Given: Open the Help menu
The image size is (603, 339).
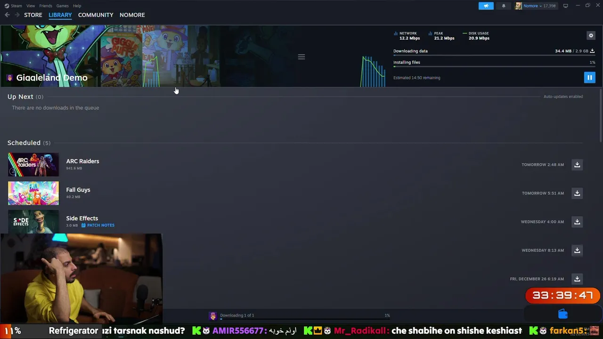Looking at the screenshot, I should pyautogui.click(x=77, y=6).
